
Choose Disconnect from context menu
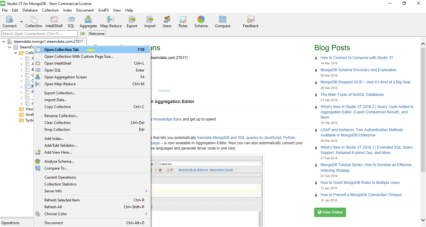point(92,223)
